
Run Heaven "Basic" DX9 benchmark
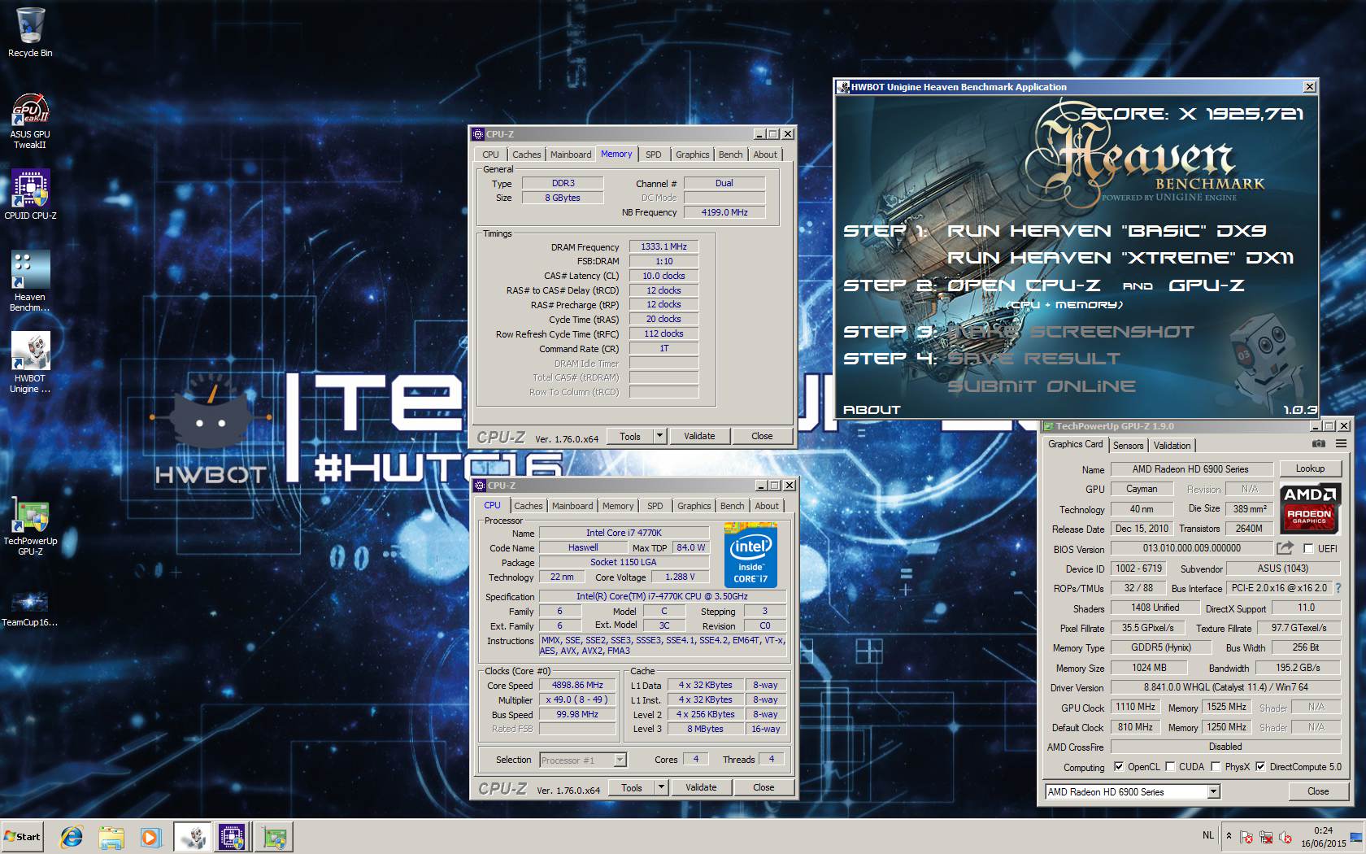coord(1107,231)
